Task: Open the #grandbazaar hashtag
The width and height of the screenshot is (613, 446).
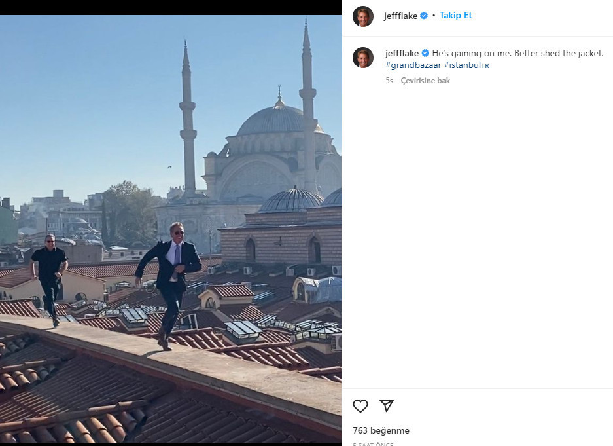Action: (413, 65)
